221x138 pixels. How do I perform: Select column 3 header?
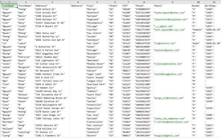coord(52,2)
